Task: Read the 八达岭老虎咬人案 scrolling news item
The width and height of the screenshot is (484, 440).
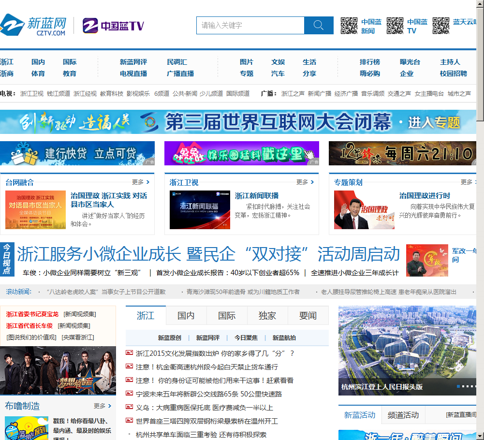Action: (106, 292)
